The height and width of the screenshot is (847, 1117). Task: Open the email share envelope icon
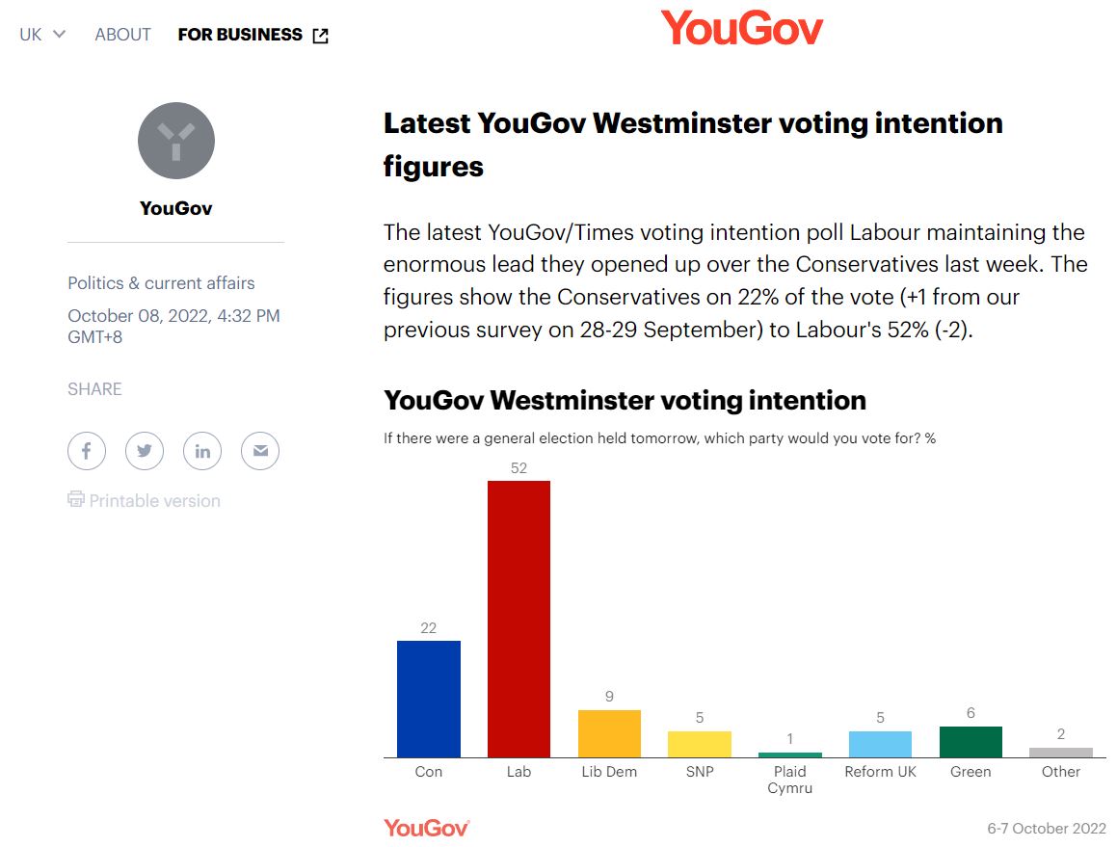tap(260, 451)
